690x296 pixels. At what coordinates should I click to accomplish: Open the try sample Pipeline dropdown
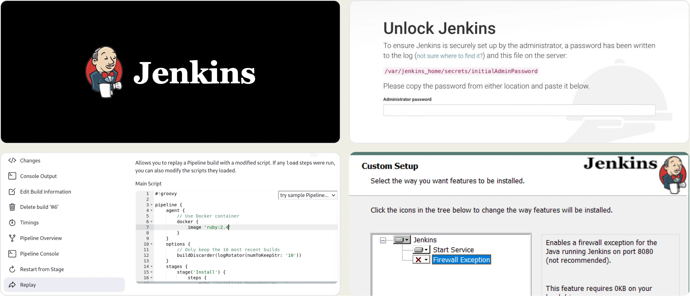(308, 195)
